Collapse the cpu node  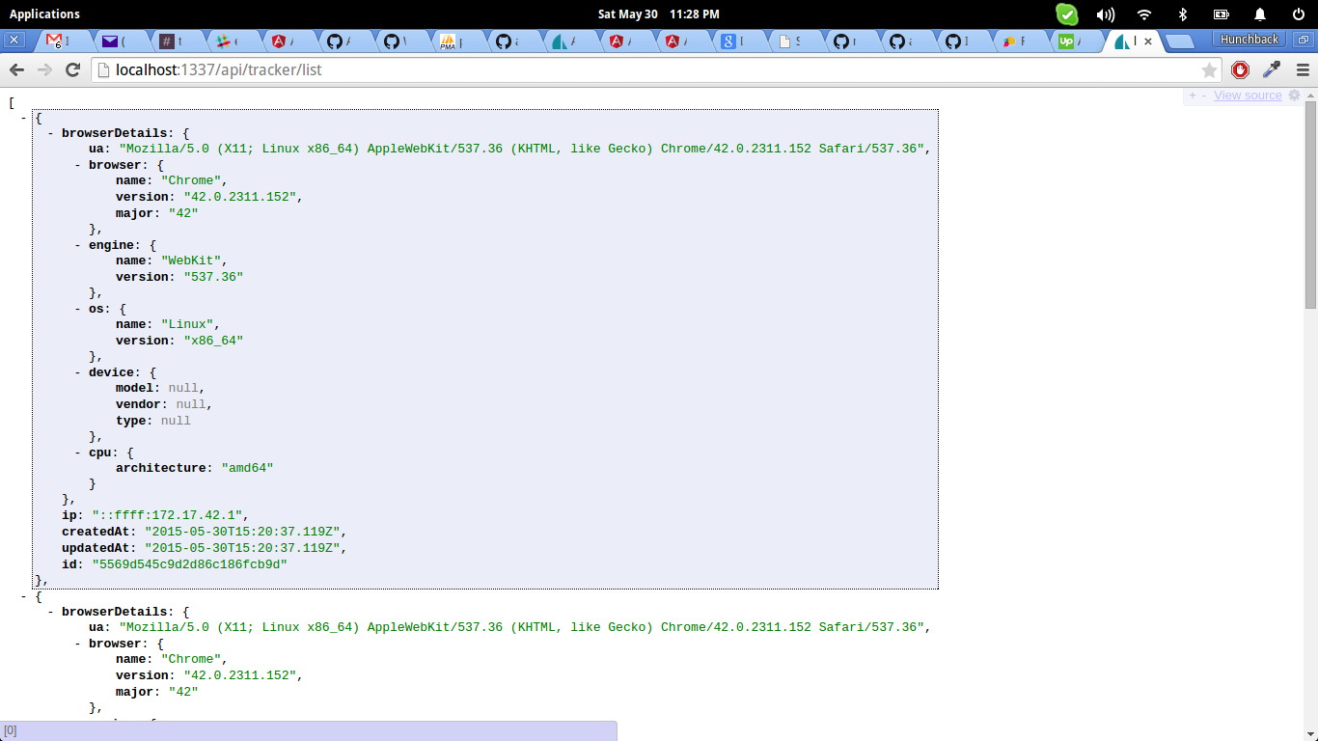[x=78, y=453]
